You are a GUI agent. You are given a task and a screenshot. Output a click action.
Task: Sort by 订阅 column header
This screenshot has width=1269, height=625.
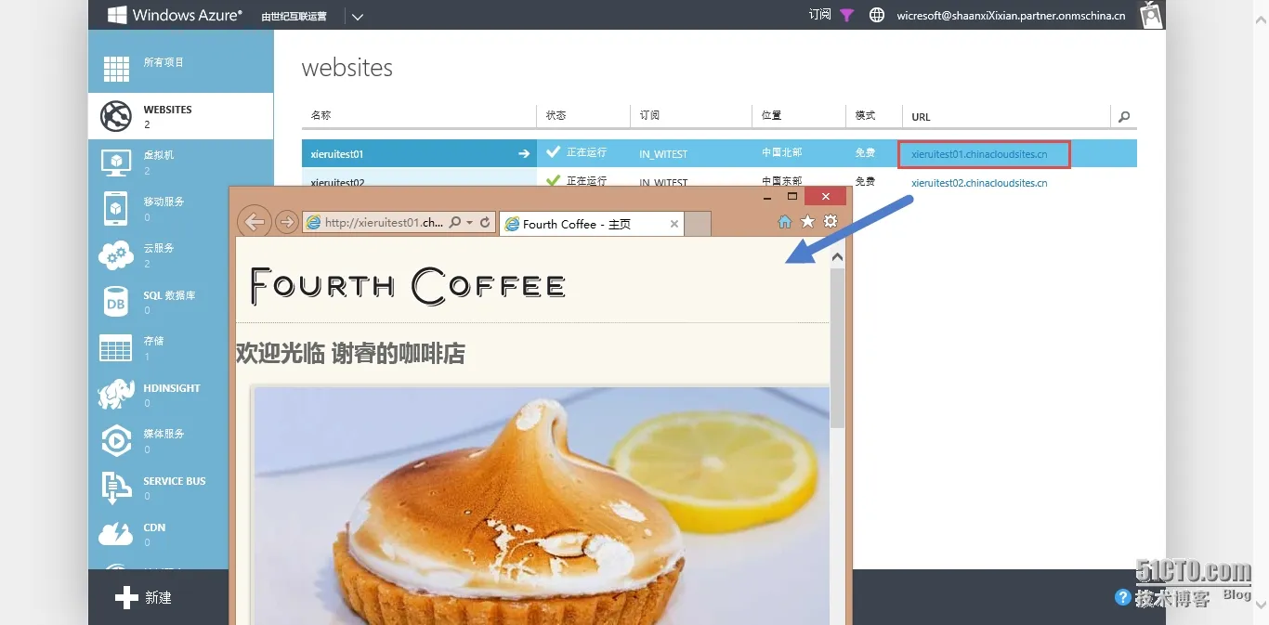coord(649,115)
